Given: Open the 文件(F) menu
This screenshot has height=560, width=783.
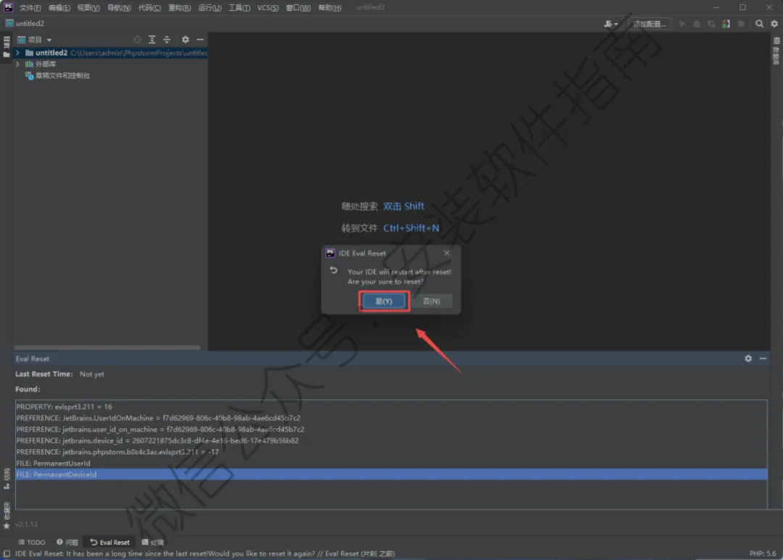Looking at the screenshot, I should coord(30,7).
